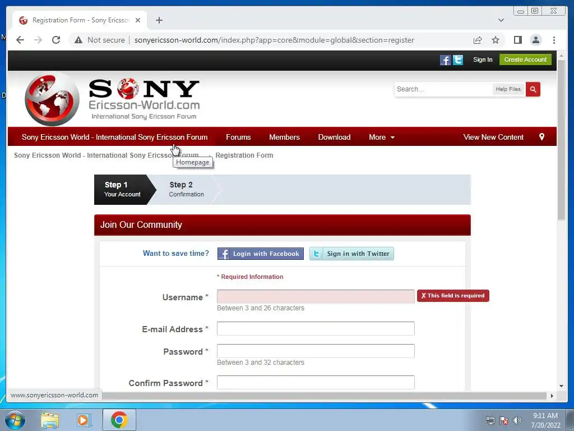Viewport: 574px width, 431px height.
Task: Click the Sign In link
Action: 483,59
